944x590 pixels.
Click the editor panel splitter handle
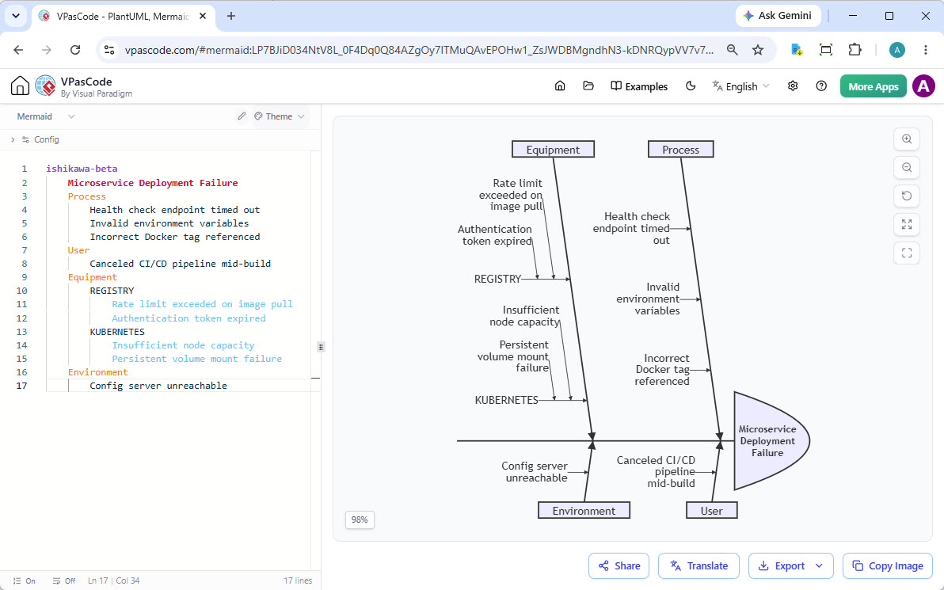tap(321, 347)
